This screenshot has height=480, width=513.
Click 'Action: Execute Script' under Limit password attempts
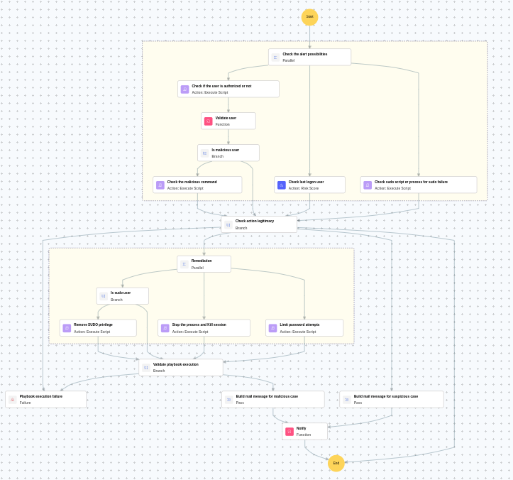tap(298, 332)
